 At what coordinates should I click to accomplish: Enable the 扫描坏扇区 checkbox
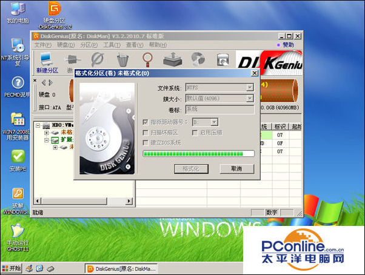click(145, 132)
